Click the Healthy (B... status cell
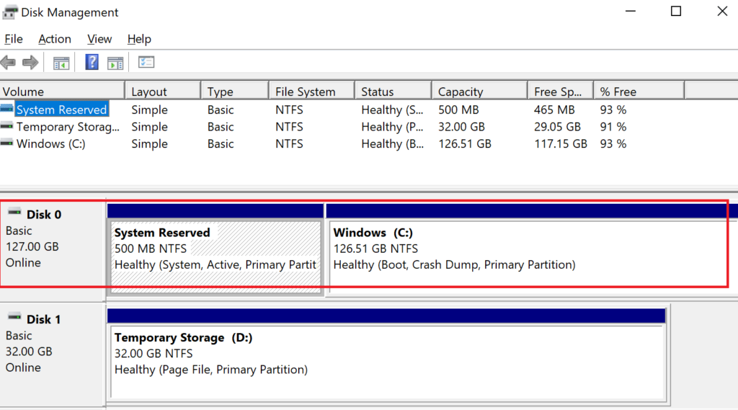 point(393,143)
